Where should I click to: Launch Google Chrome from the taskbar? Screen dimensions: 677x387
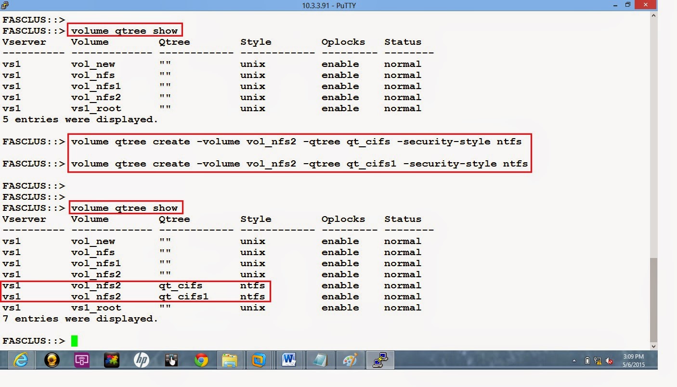click(201, 360)
